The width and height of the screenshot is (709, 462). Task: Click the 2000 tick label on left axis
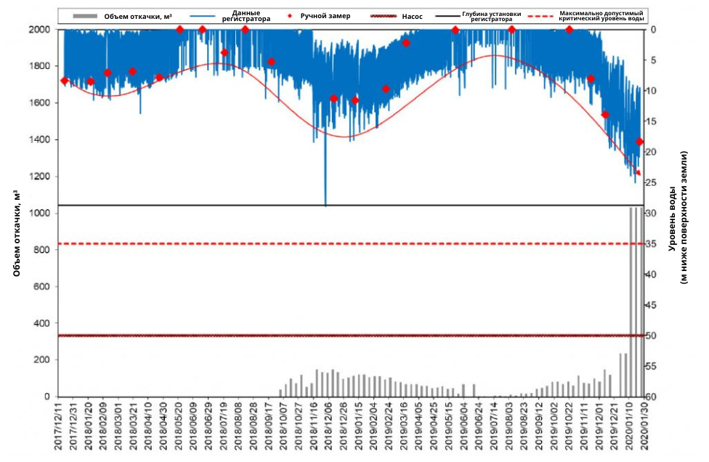(x=40, y=29)
